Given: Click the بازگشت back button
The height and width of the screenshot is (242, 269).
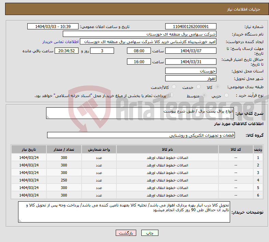Looking at the screenshot, I should click(x=126, y=233).
